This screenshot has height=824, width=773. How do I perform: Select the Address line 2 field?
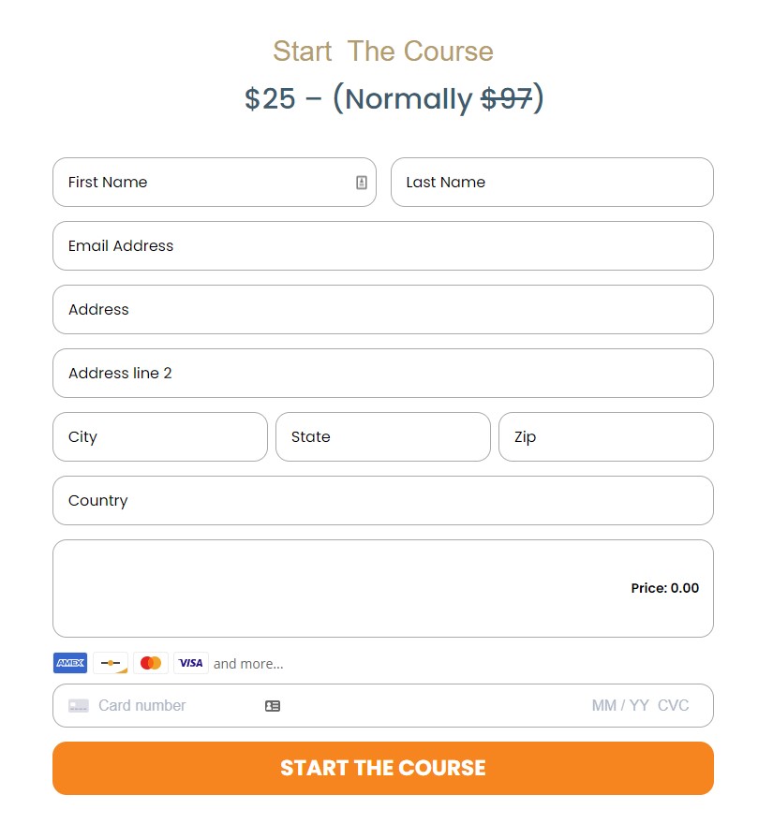pos(383,373)
